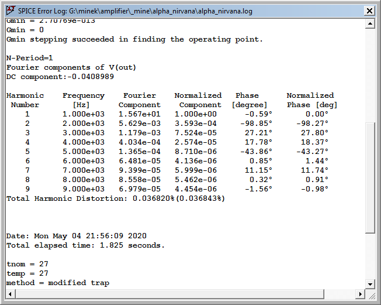
Task: Click the horizontal scrollbar thumb
Action: pyautogui.click(x=169, y=294)
